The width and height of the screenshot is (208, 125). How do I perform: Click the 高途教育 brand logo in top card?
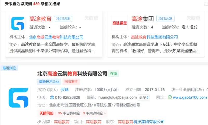tap(18, 23)
